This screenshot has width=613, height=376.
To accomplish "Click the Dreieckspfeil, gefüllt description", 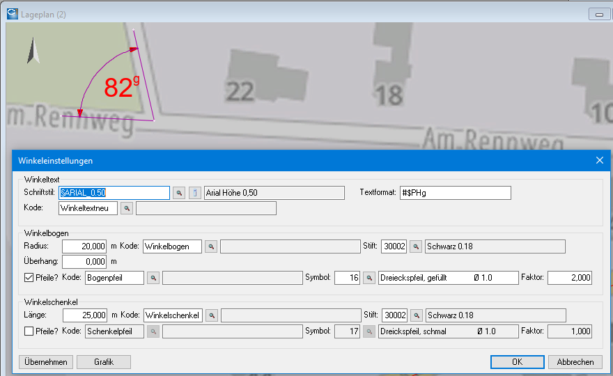I will tap(449, 278).
